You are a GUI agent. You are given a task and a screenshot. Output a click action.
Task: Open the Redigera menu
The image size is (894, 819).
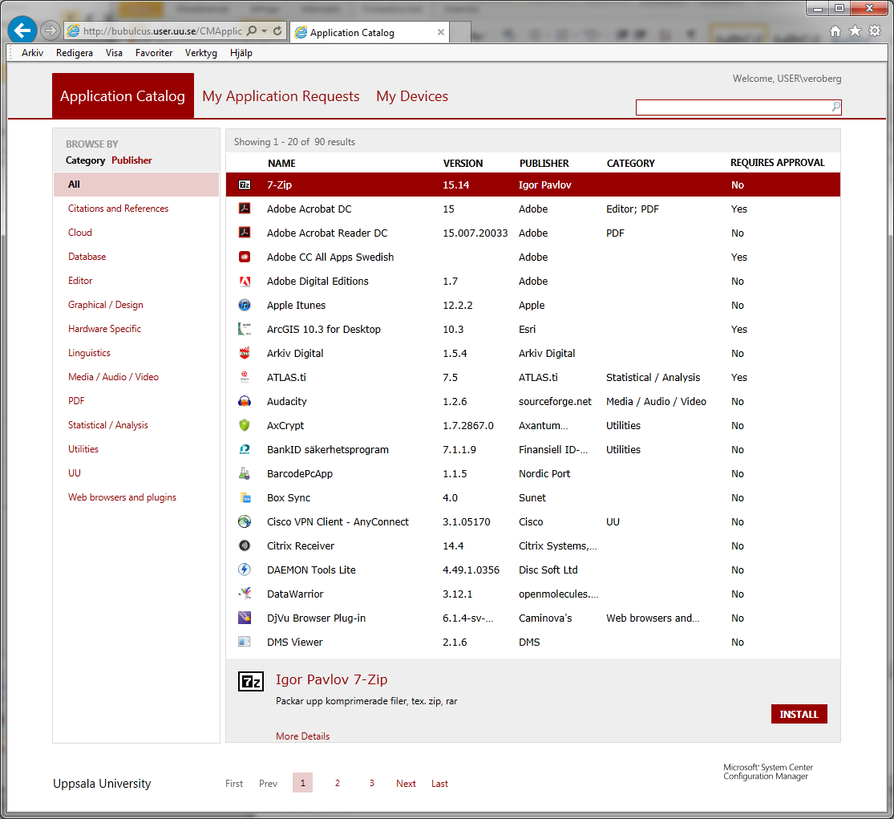pyautogui.click(x=74, y=52)
